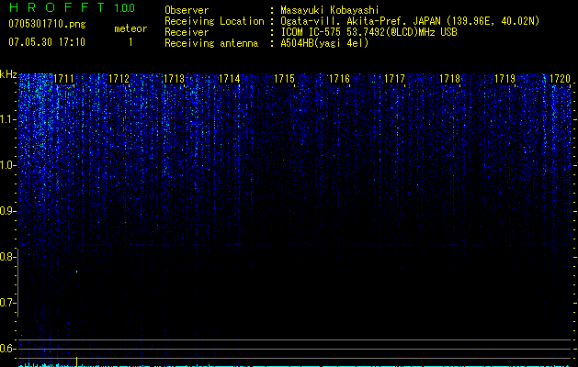Click time marker 1713

[174, 79]
